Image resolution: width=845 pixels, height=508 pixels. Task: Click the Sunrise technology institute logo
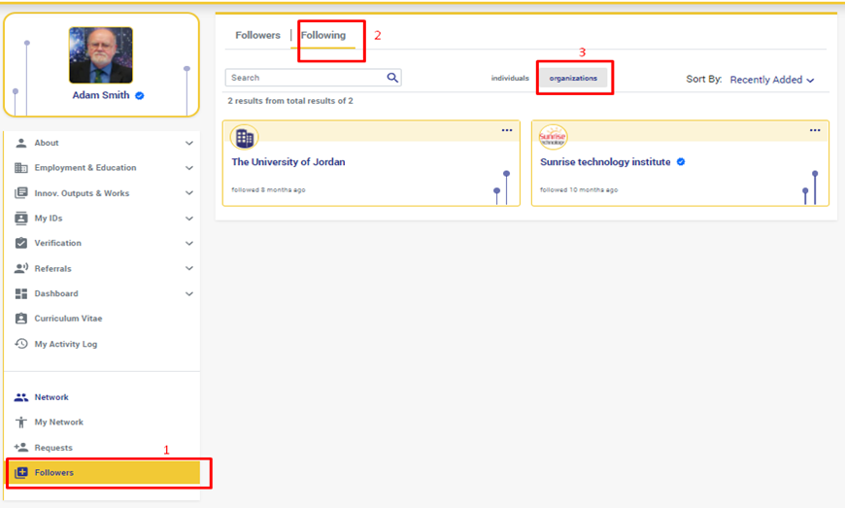click(x=553, y=138)
